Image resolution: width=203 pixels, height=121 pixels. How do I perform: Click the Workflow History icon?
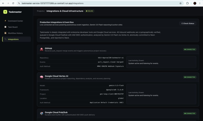point(5,33)
